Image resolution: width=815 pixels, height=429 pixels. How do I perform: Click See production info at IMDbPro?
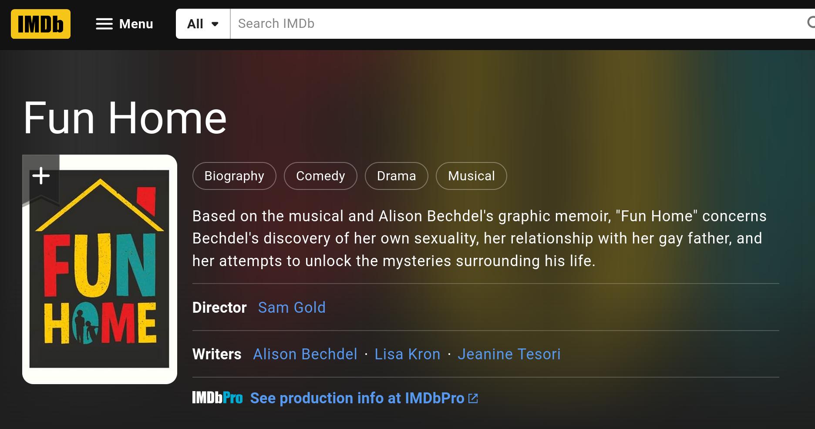tap(357, 398)
